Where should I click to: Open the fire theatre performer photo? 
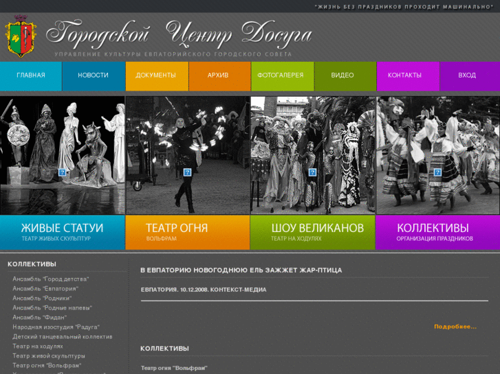pos(188,155)
